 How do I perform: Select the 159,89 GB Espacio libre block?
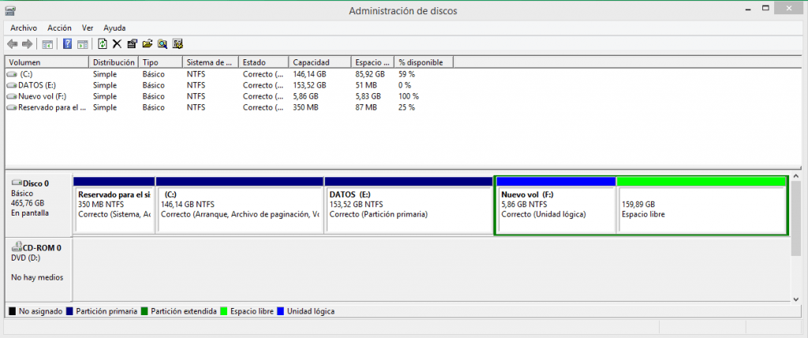click(x=701, y=209)
